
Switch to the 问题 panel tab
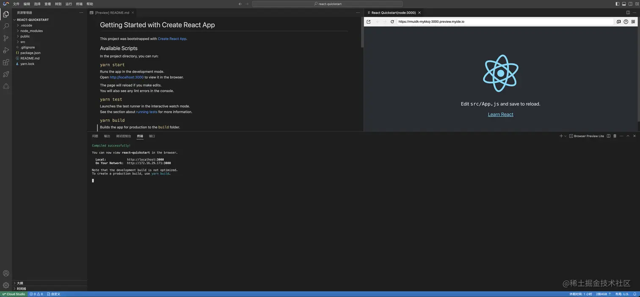[95, 136]
